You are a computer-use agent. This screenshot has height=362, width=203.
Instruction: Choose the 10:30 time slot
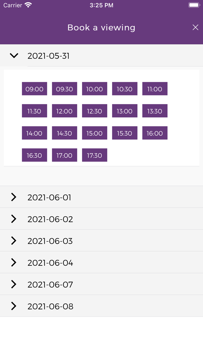coord(125,89)
